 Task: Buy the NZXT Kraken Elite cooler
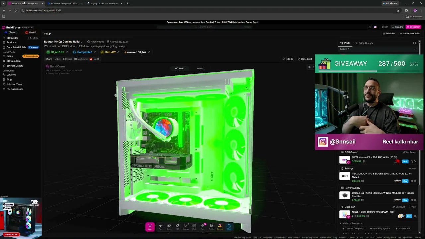click(x=405, y=161)
